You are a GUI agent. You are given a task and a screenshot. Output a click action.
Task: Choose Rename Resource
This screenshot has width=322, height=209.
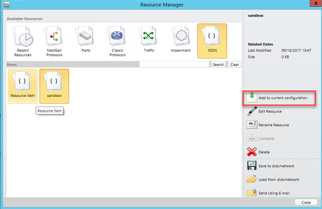click(x=273, y=125)
